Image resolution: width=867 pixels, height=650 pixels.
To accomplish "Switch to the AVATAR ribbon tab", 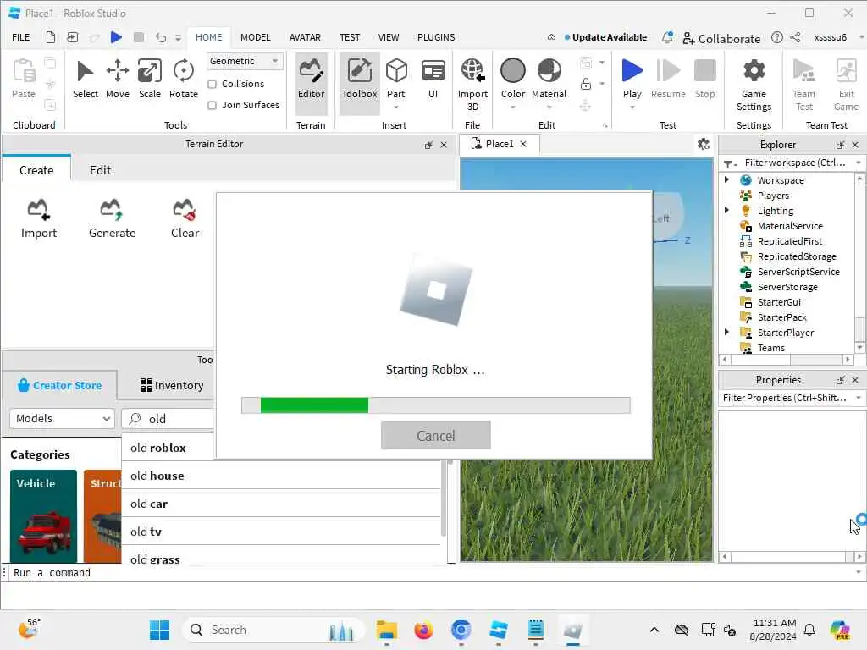I will (305, 37).
